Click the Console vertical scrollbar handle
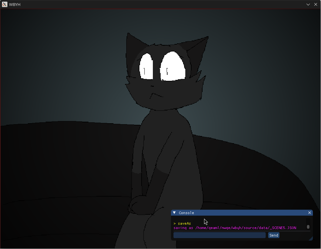The image size is (321, 249). [308, 227]
